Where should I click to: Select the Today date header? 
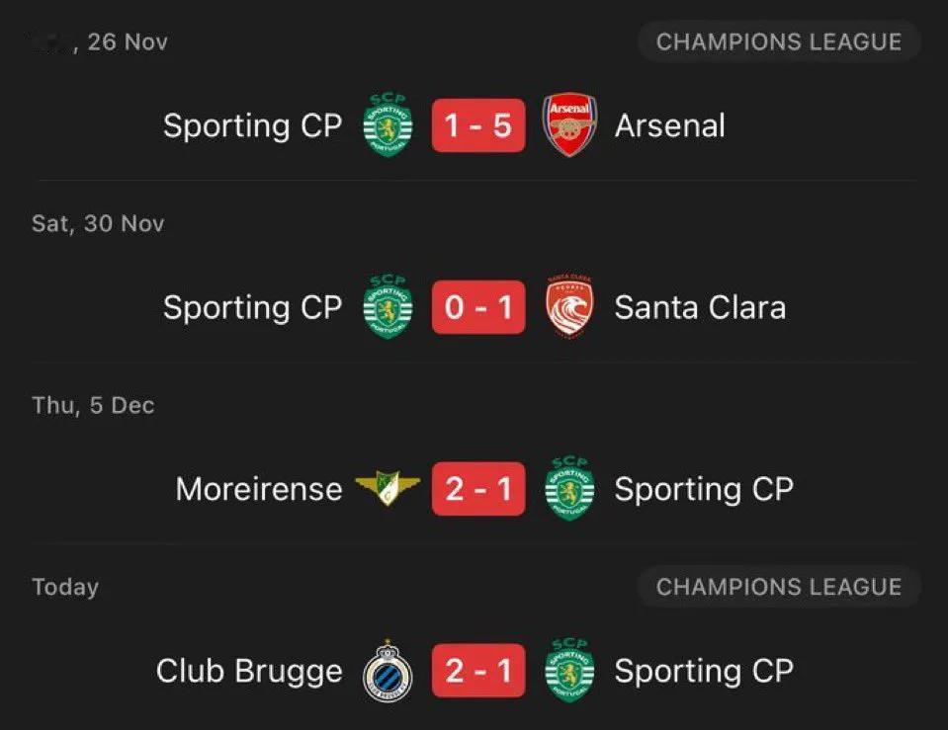click(65, 588)
